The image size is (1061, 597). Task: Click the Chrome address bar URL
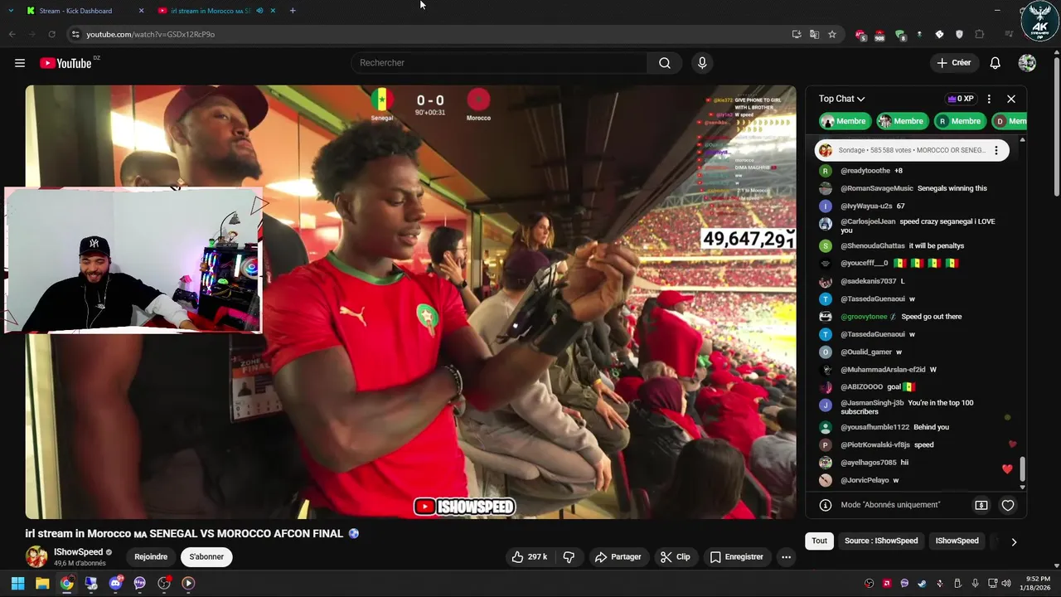tap(150, 34)
